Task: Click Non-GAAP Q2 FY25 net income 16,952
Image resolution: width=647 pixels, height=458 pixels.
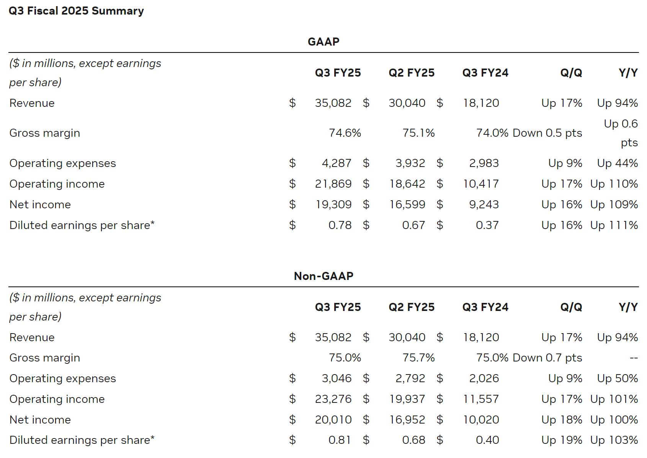Action: 407,420
